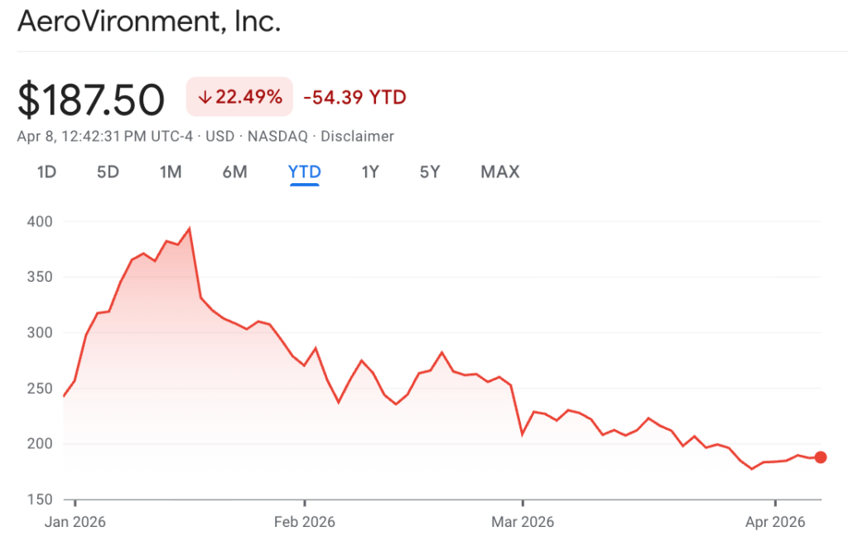
Task: Open the Disclaimer link
Action: tap(357, 136)
